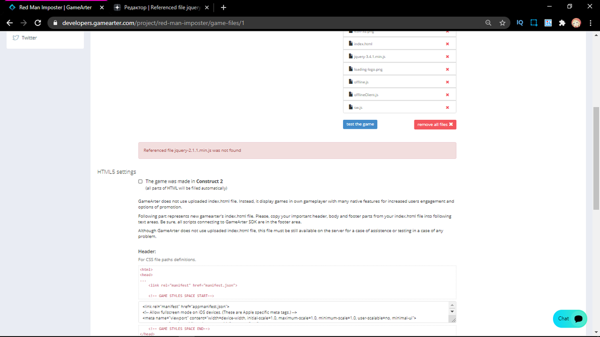Click the textarea scroll-down arrow
Image resolution: width=600 pixels, height=337 pixels.
[451, 312]
